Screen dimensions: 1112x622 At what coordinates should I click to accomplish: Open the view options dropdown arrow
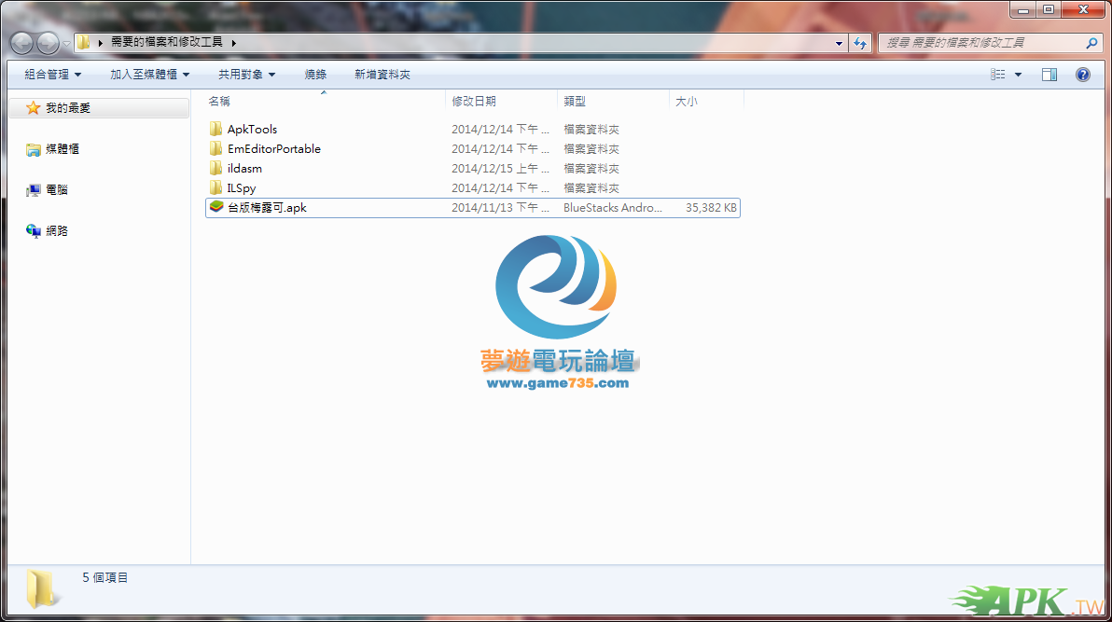(1018, 75)
